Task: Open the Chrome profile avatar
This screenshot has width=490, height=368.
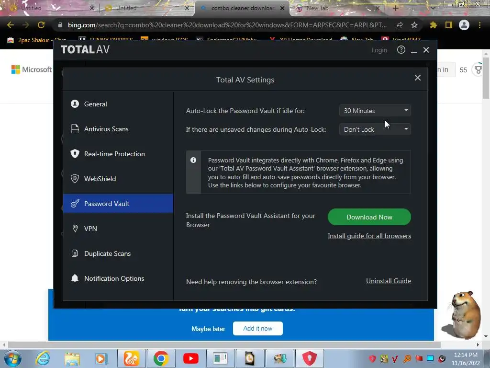Action: pyautogui.click(x=464, y=25)
